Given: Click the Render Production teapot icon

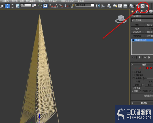Looking at the screenshot, I should (148, 6).
